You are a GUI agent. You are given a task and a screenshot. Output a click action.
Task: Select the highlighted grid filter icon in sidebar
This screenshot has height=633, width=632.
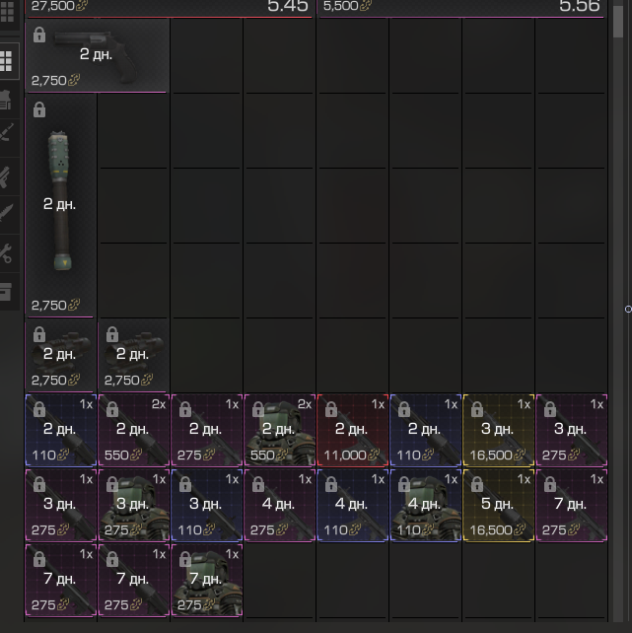7,61
